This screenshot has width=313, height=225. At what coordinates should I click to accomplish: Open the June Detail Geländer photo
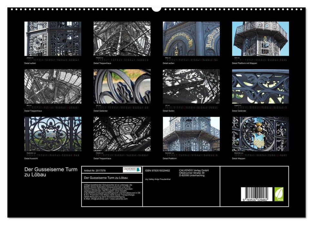122,86
